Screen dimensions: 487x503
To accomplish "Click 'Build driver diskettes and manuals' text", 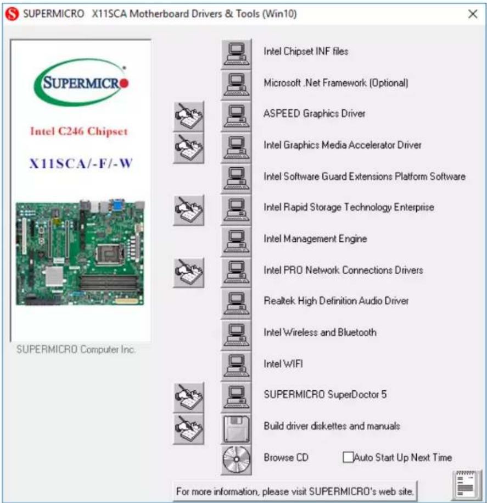I will click(x=332, y=426).
